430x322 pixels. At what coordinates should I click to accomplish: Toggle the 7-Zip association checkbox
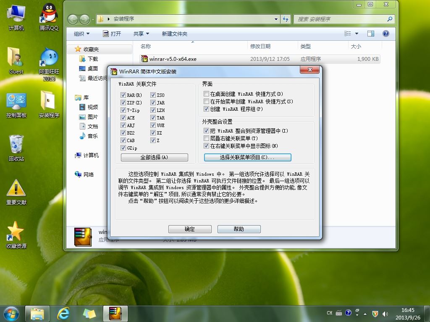pyautogui.click(x=123, y=110)
